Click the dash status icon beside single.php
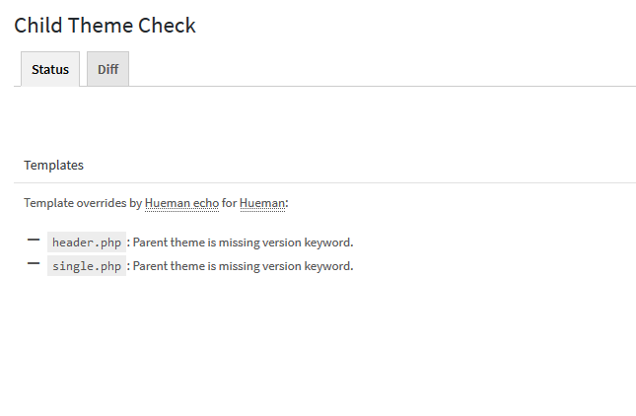The image size is (636, 416). (x=34, y=263)
